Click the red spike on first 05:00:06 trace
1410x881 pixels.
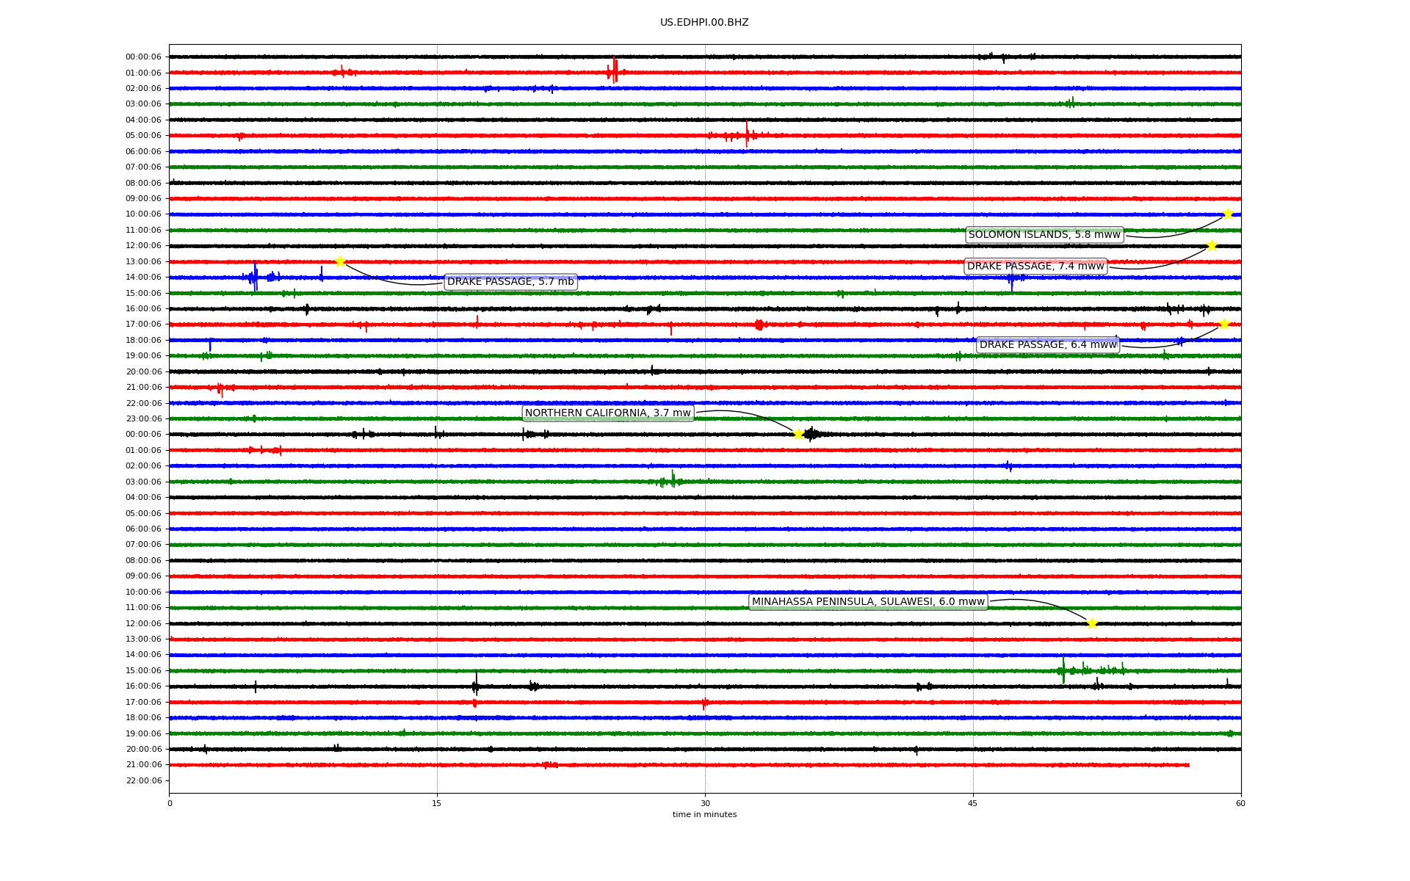coord(747,134)
